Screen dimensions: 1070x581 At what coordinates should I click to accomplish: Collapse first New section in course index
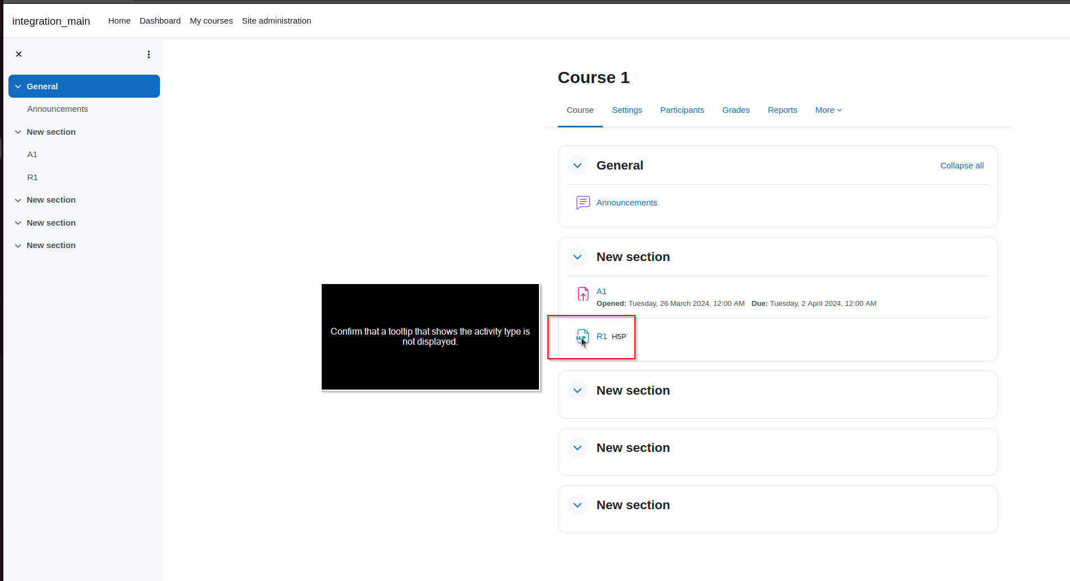click(x=18, y=132)
